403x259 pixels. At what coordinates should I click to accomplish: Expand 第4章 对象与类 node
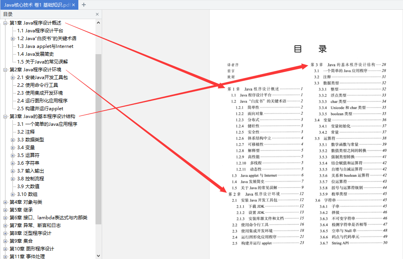point(5,202)
